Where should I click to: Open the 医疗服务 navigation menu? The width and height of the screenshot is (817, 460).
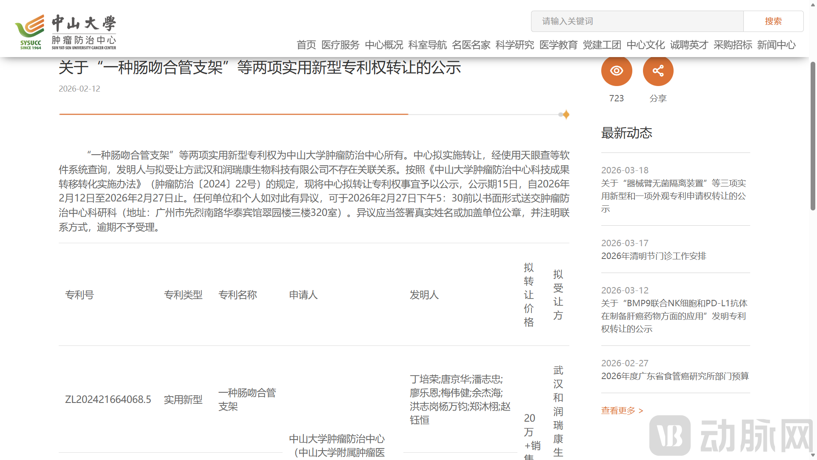pyautogui.click(x=340, y=45)
